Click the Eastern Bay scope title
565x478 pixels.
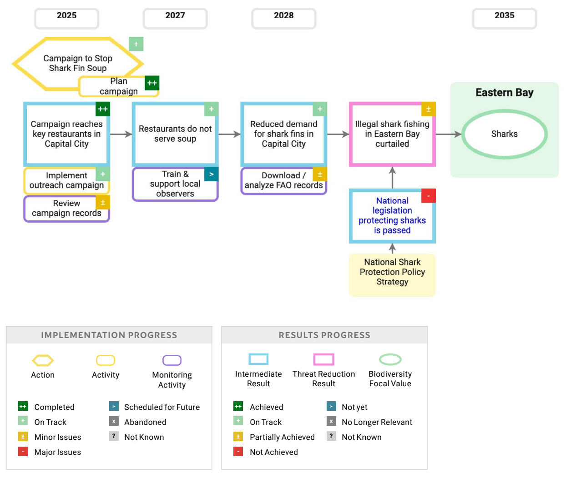coord(504,93)
